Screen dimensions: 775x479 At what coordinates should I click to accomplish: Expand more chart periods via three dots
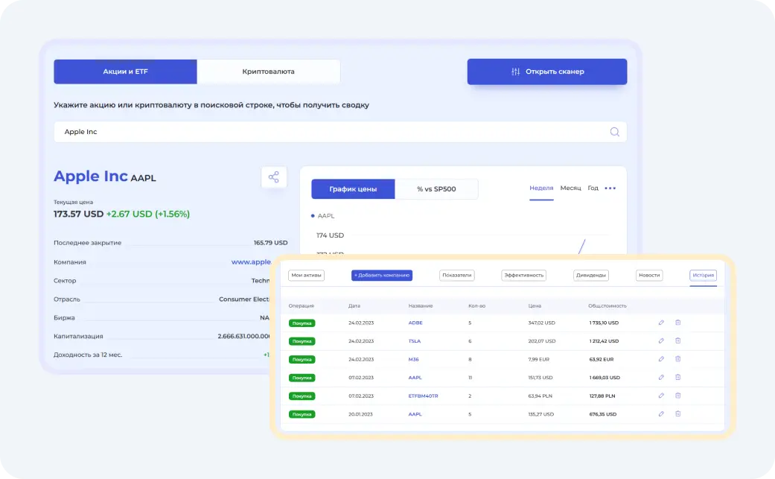[x=610, y=188]
